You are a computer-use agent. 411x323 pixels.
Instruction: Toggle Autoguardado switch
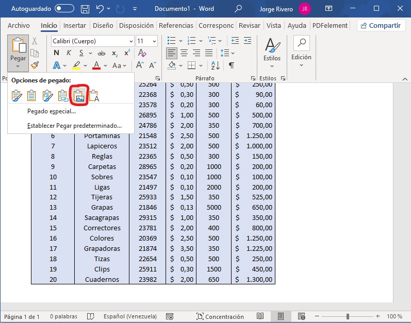pos(64,9)
